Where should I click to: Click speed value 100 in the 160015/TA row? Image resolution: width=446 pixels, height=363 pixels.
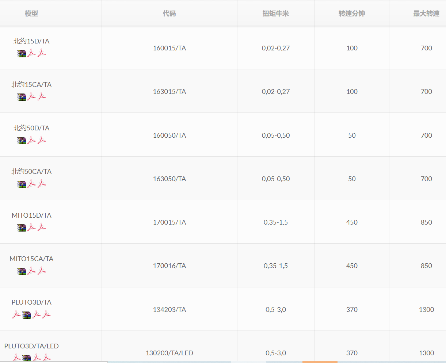tap(352, 48)
